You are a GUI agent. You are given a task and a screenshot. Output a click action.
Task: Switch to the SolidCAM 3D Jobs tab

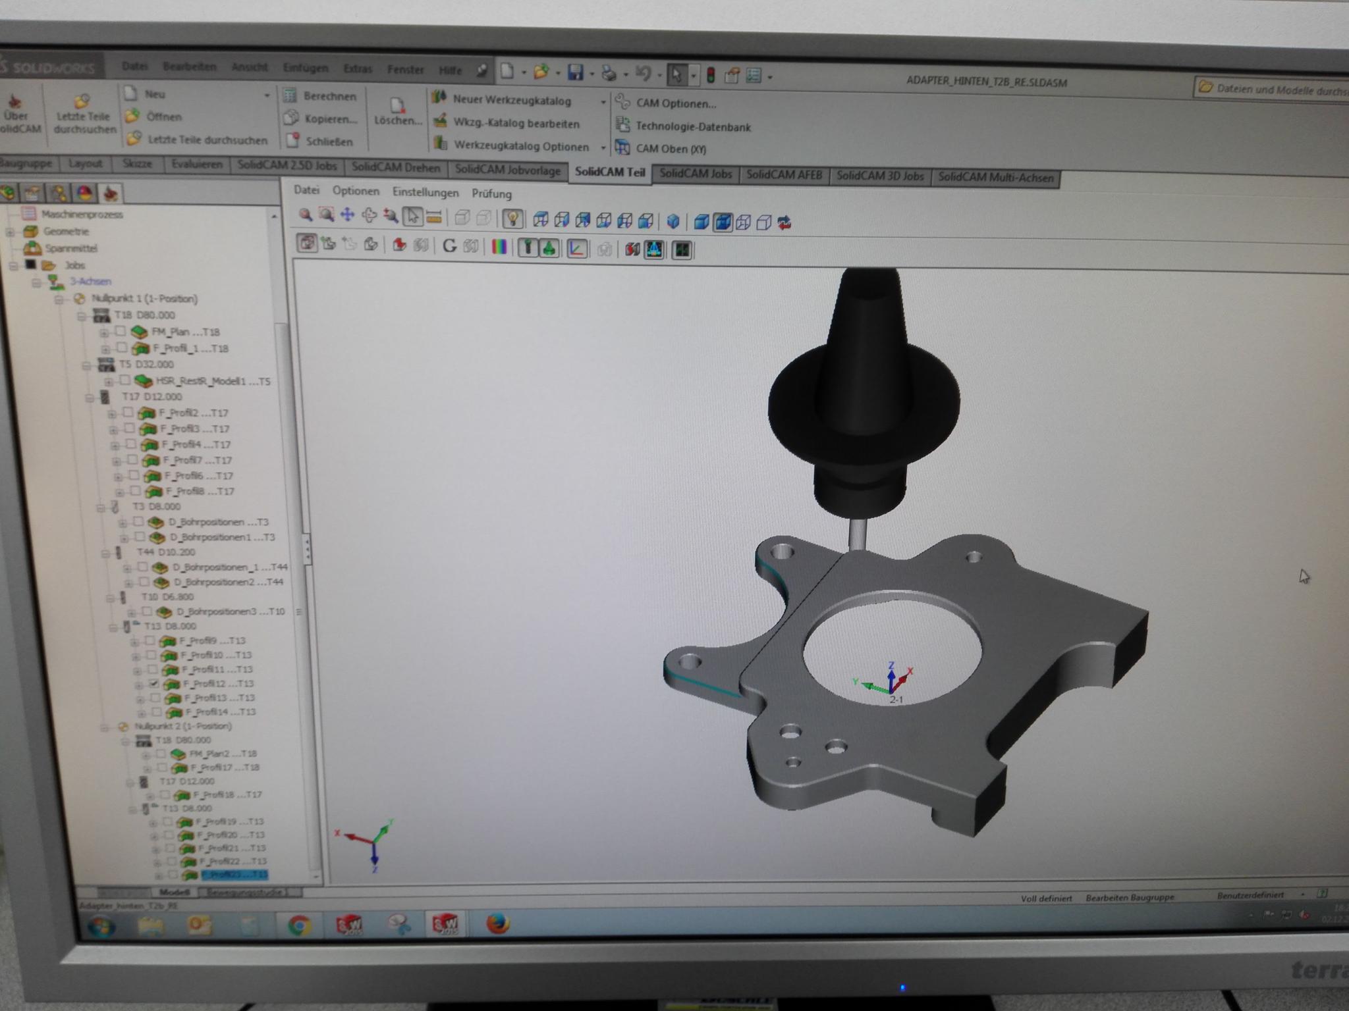pyautogui.click(x=879, y=176)
